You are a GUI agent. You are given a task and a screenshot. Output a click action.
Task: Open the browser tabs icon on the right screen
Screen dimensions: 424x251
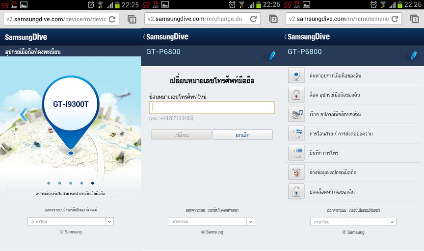click(x=415, y=19)
